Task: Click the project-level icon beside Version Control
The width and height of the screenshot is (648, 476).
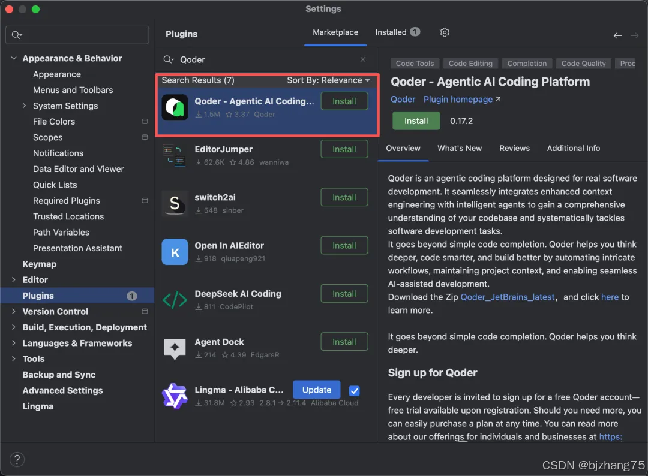Action: pyautogui.click(x=145, y=311)
